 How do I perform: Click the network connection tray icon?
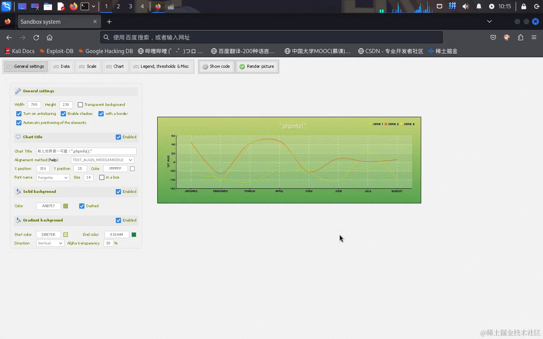coord(439,6)
